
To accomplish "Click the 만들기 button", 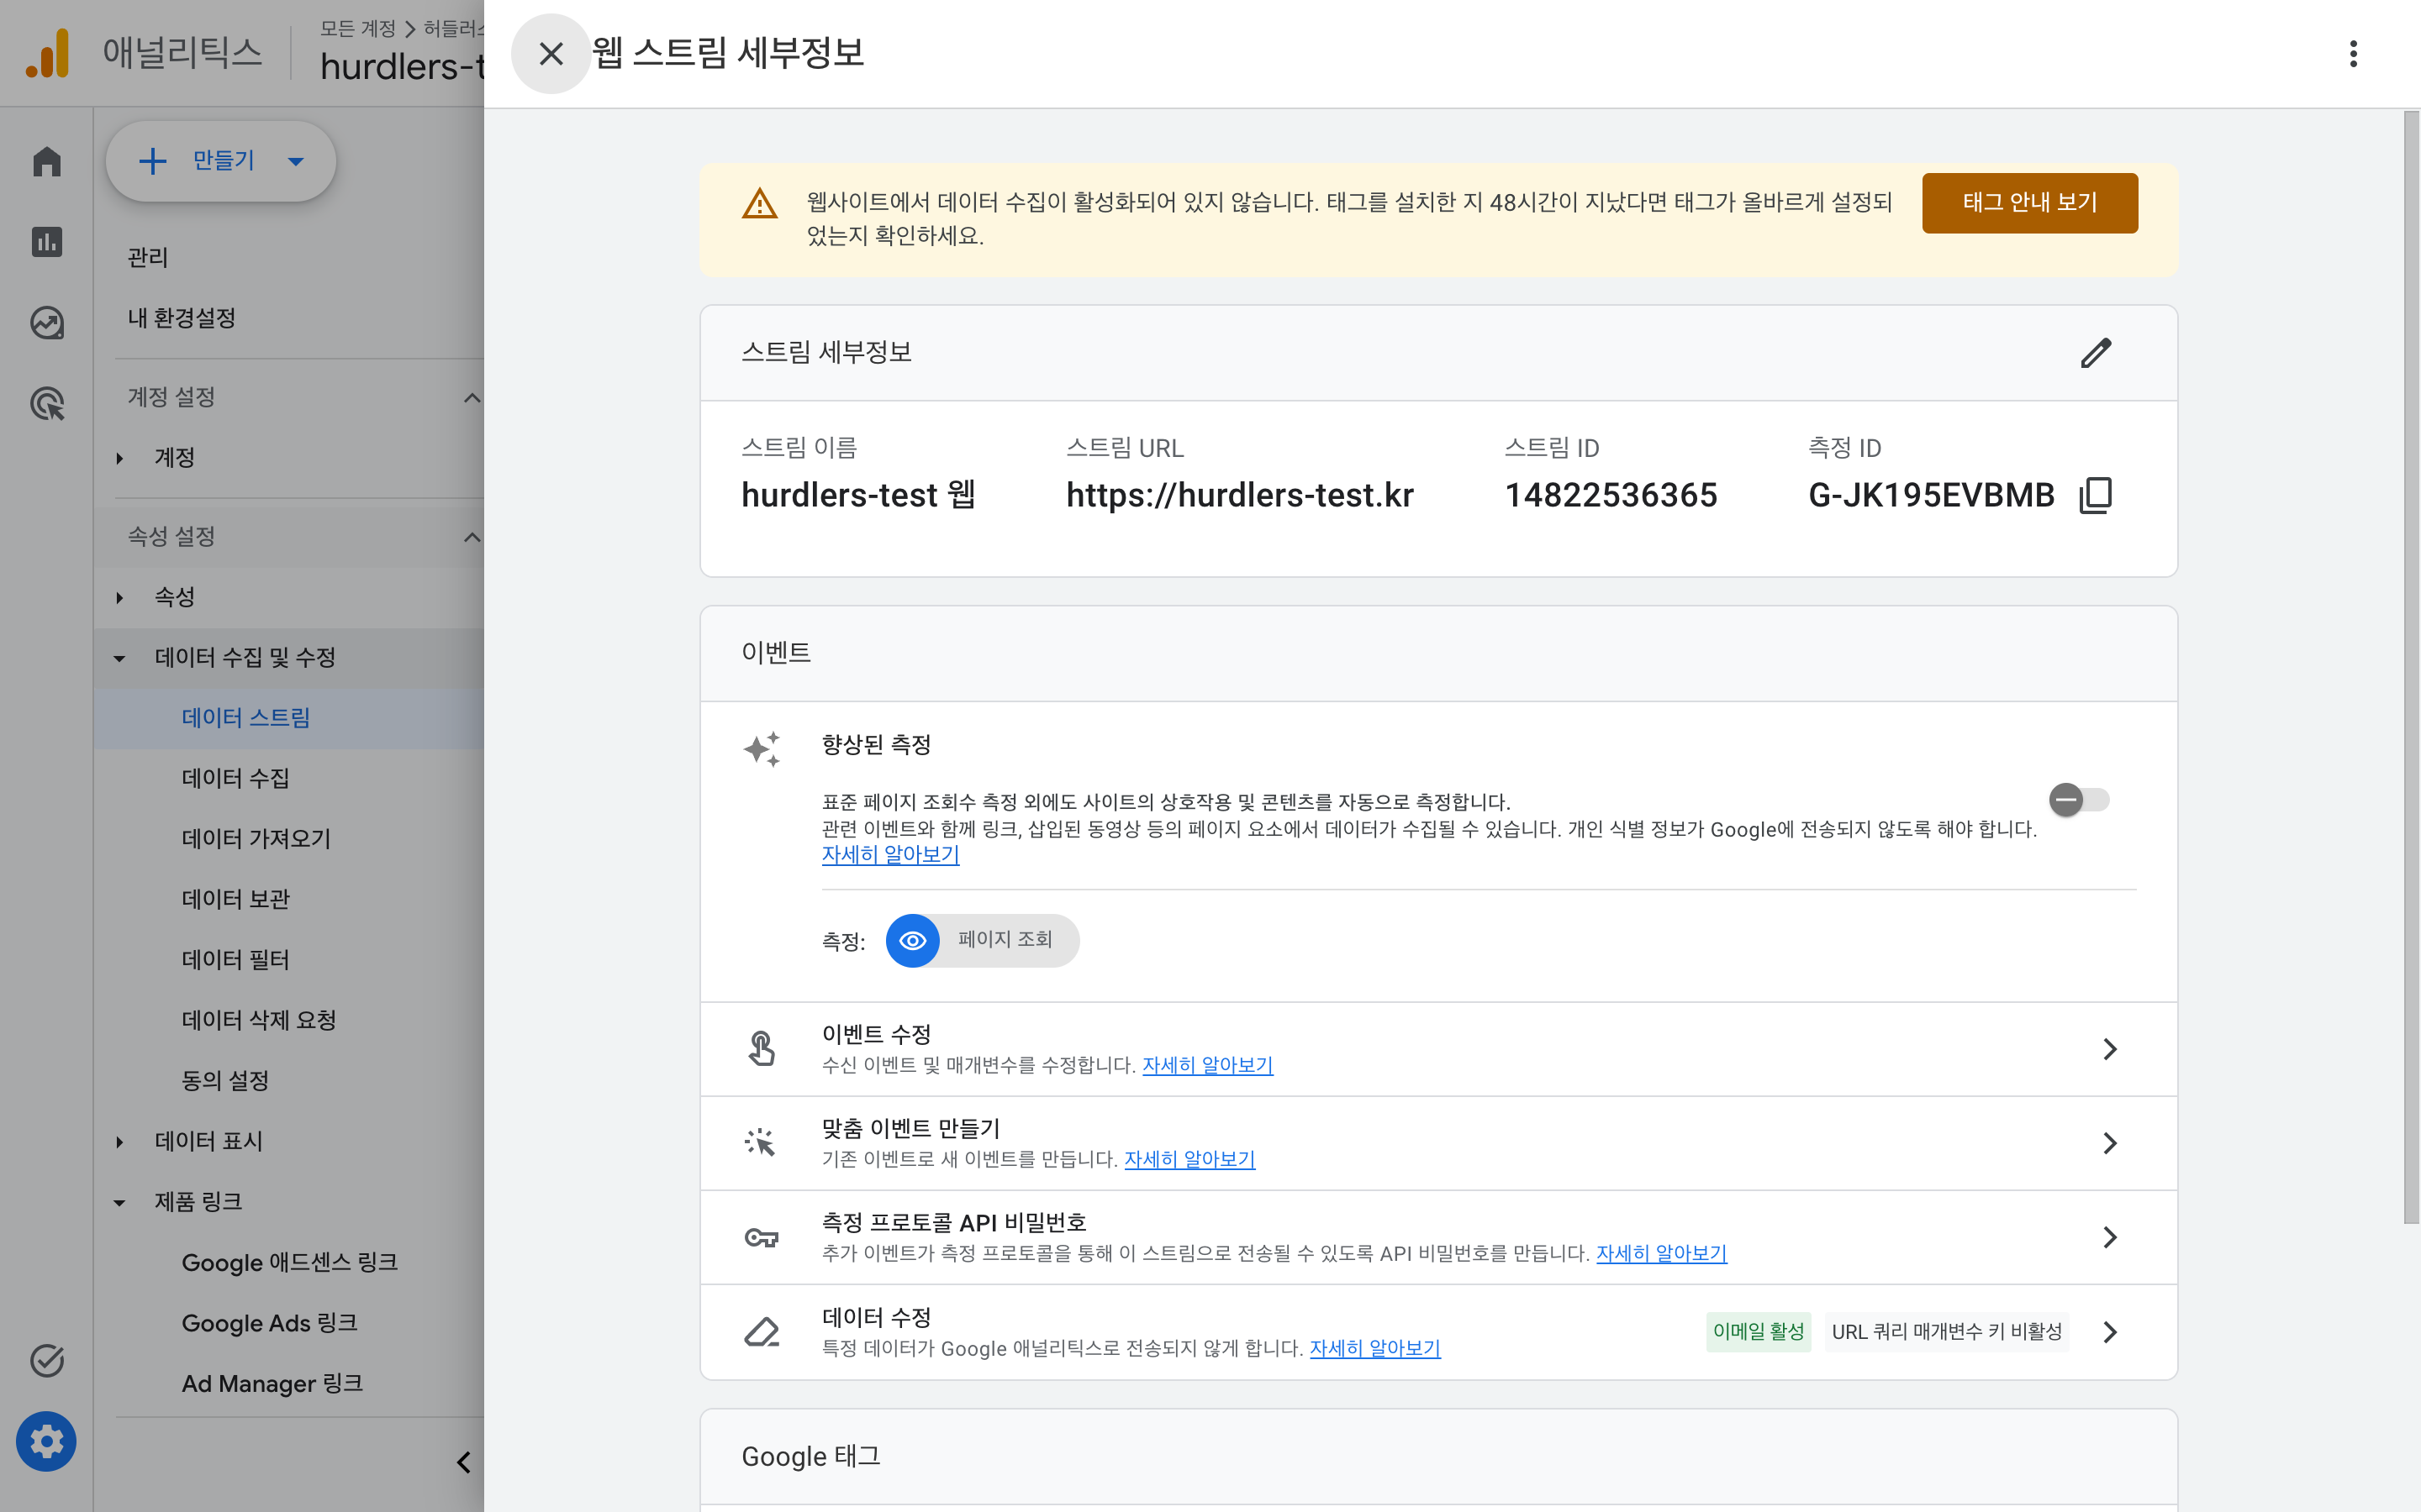I will point(220,161).
